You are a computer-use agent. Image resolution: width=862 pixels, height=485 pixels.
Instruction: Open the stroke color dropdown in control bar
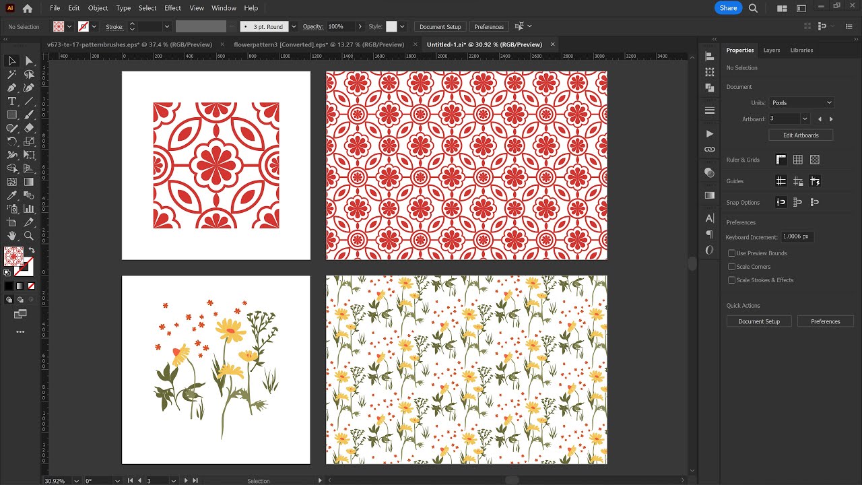click(x=94, y=26)
